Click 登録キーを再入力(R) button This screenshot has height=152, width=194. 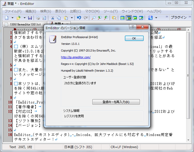pyautogui.click(x=116, y=102)
